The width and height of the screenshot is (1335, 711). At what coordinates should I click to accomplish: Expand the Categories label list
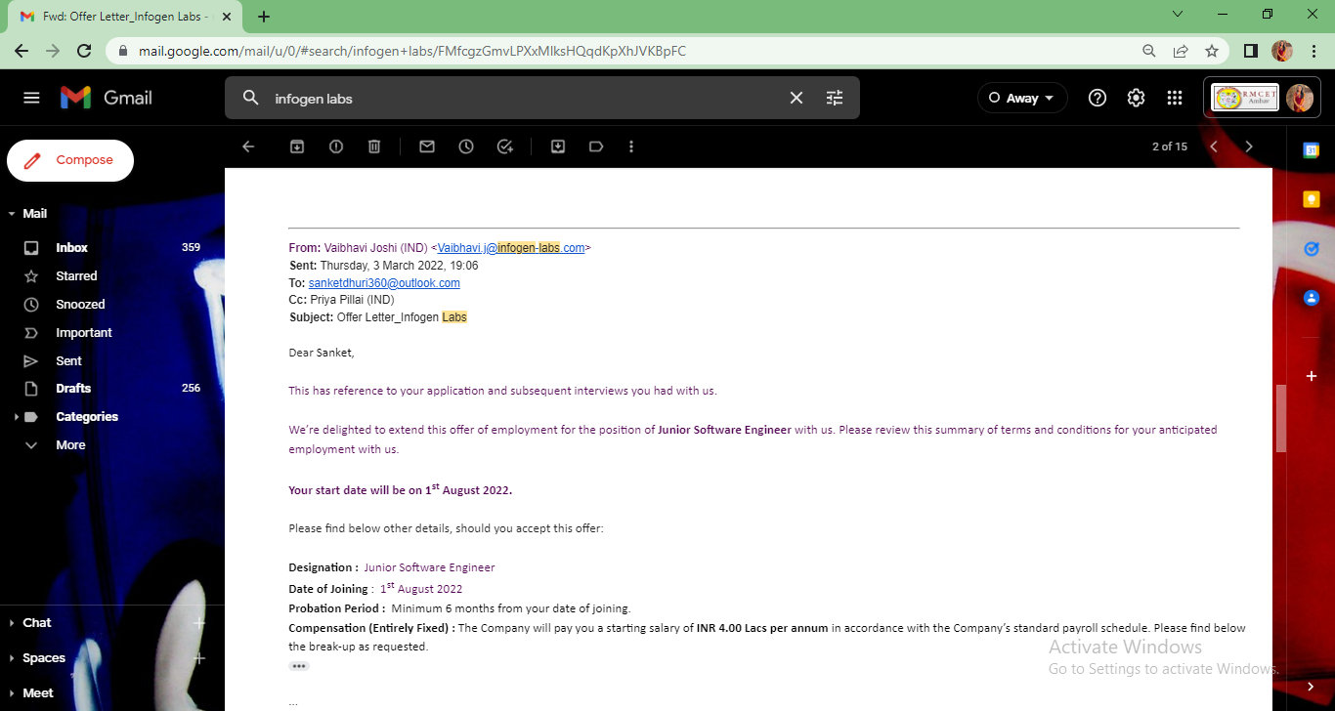coord(15,417)
